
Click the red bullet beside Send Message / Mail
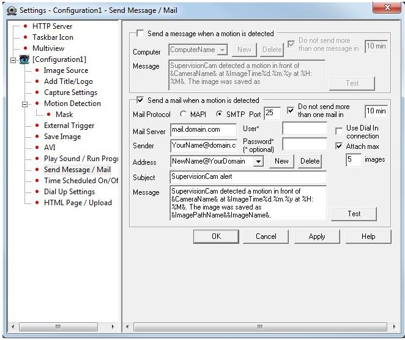37,170
